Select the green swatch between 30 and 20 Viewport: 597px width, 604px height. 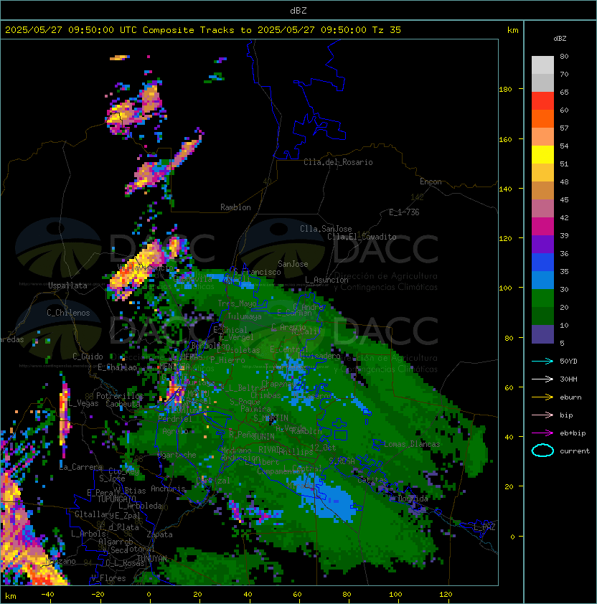[x=542, y=298]
